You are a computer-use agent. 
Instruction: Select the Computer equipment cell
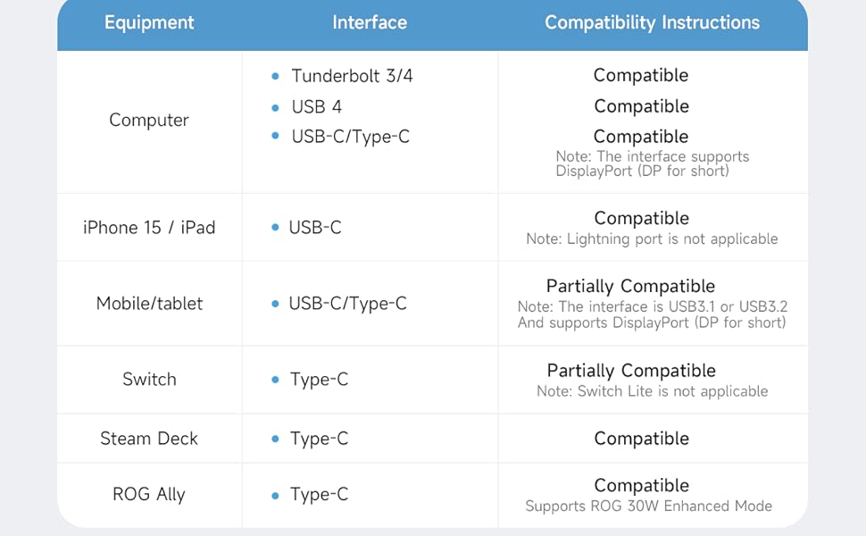click(149, 121)
